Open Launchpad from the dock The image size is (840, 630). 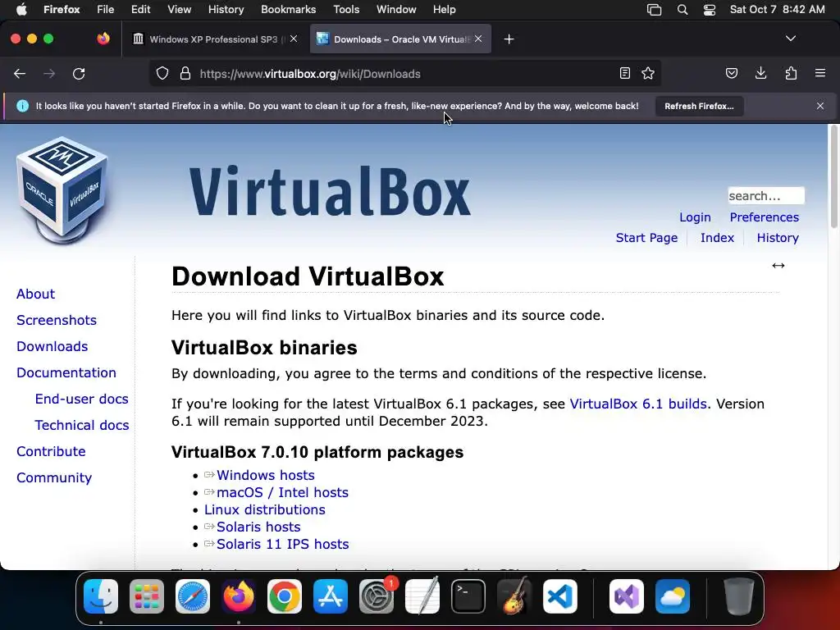(x=147, y=596)
